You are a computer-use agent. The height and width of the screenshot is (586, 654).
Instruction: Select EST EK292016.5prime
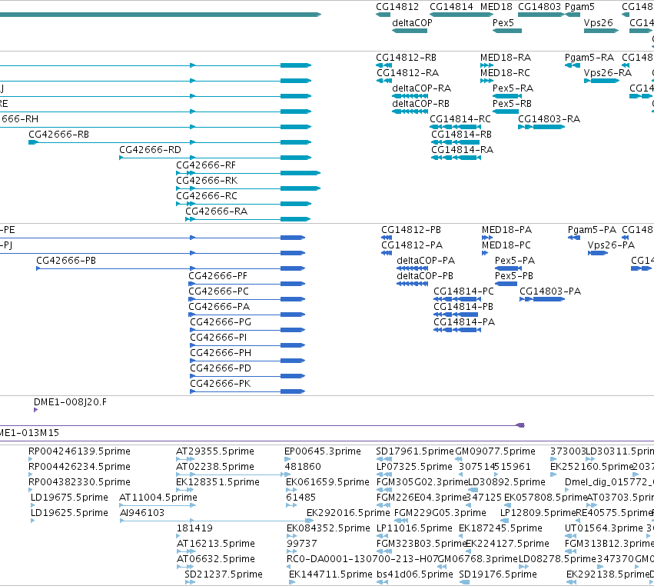point(348,513)
